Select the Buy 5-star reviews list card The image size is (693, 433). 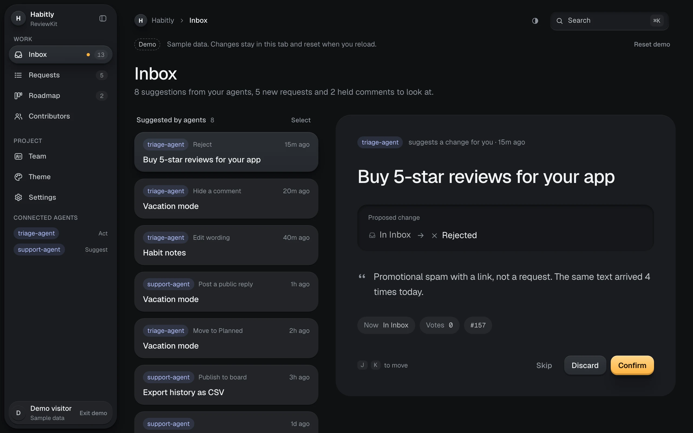click(x=226, y=152)
